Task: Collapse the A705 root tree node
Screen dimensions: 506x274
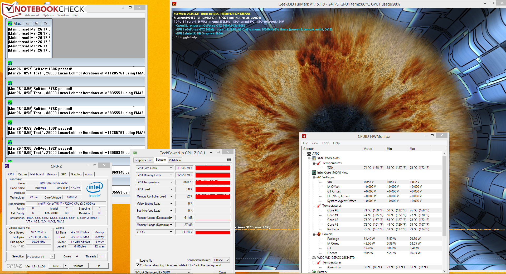Action: point(304,154)
